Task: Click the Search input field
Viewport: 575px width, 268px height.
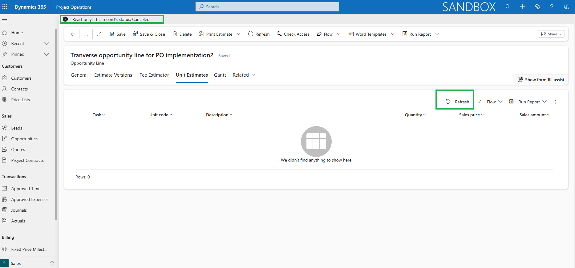Action: click(267, 7)
